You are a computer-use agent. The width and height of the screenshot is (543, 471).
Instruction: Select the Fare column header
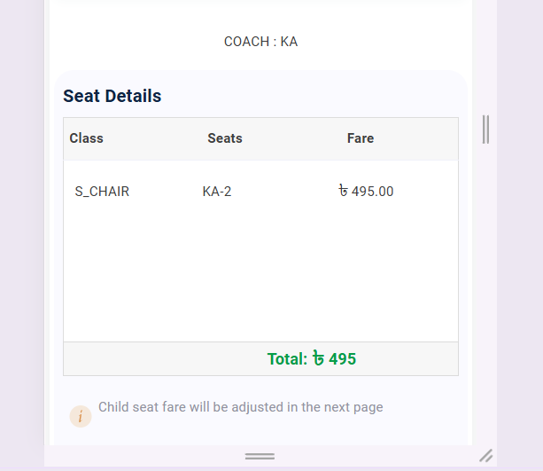point(361,138)
